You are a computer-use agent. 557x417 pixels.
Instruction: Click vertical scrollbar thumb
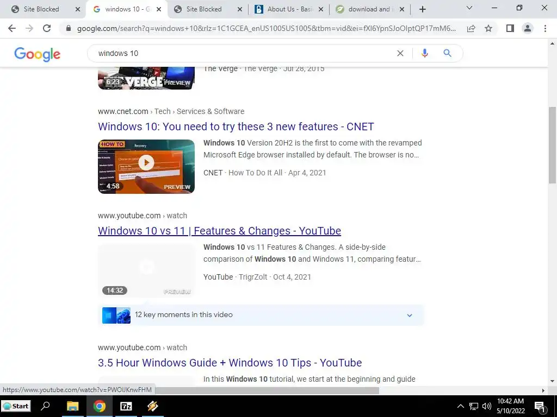pyautogui.click(x=552, y=145)
